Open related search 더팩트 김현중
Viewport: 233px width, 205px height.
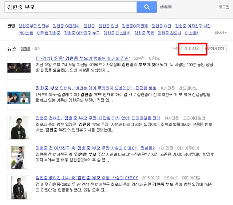pyautogui.click(x=48, y=33)
